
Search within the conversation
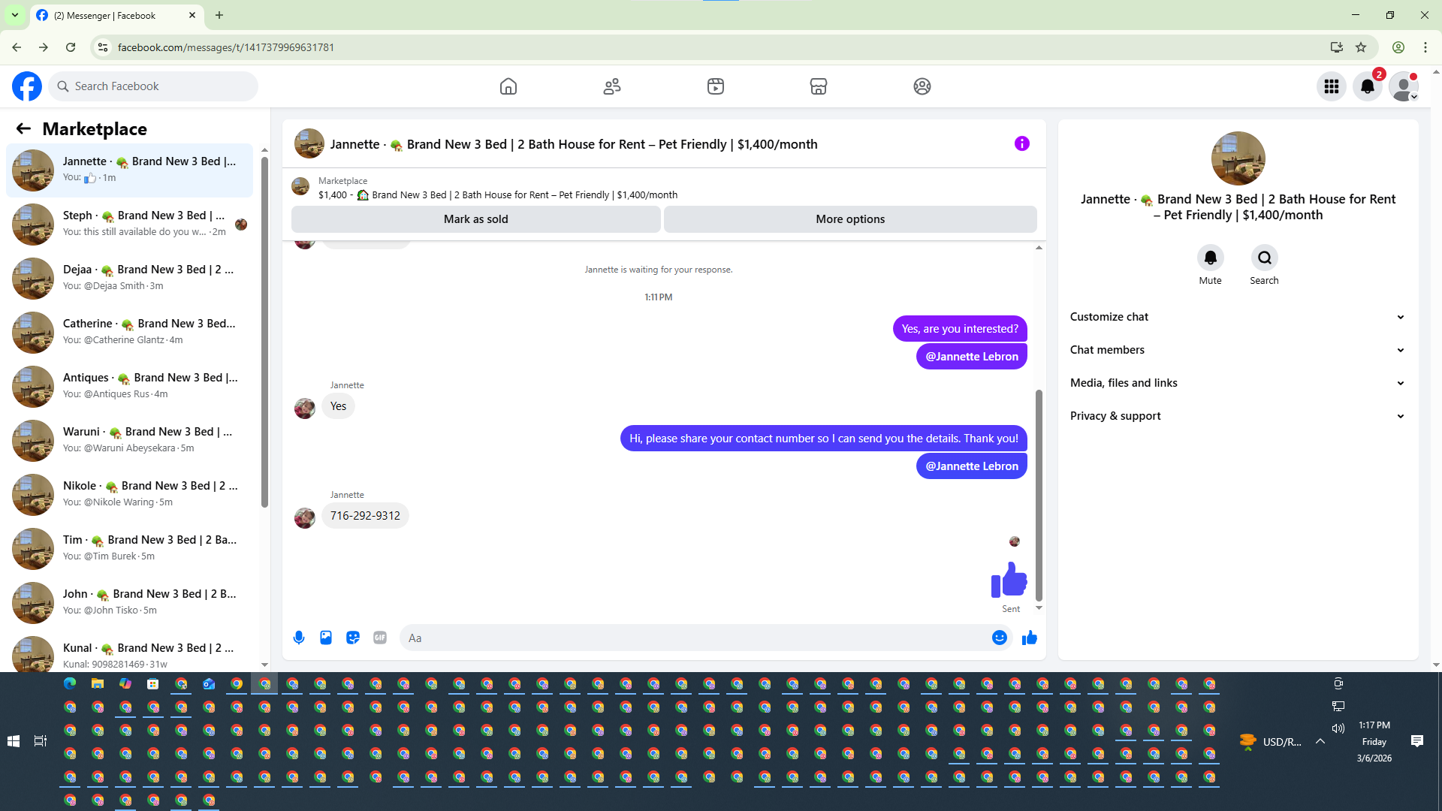(1264, 258)
